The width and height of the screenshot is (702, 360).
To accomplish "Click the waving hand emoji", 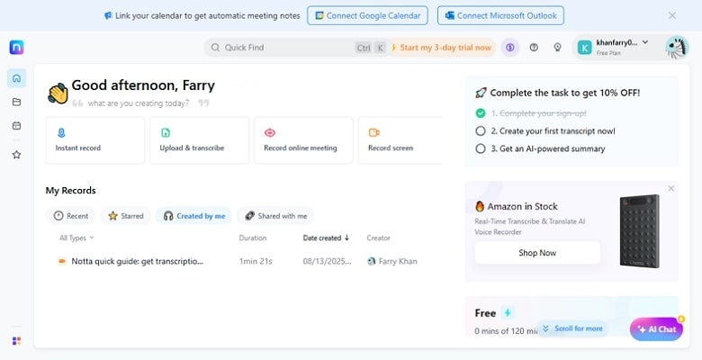I will pyautogui.click(x=58, y=93).
